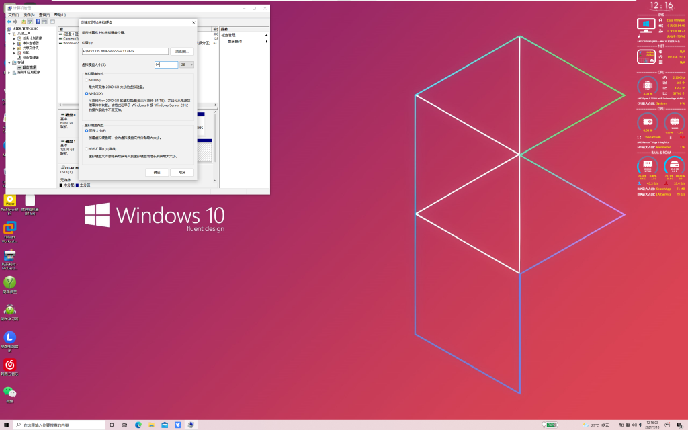Launch Microsoft Edge from the taskbar
688x430 pixels.
pos(138,425)
